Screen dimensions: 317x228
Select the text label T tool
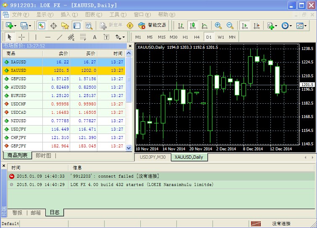point(106,37)
